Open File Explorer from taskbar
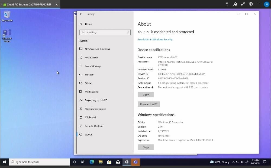 click(101, 162)
